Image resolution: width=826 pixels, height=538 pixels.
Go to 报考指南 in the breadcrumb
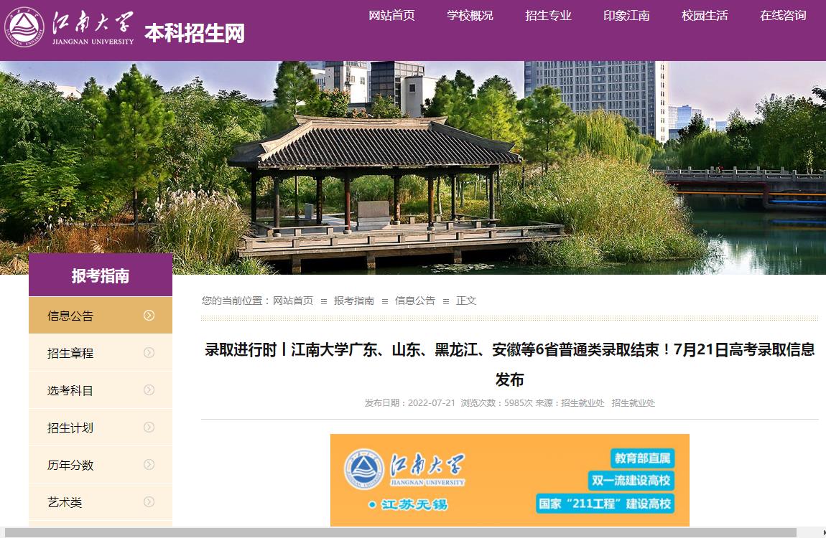[x=354, y=301]
